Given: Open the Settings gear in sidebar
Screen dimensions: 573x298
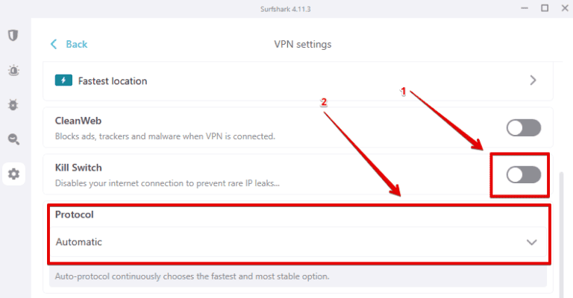Looking at the screenshot, I should tap(13, 174).
